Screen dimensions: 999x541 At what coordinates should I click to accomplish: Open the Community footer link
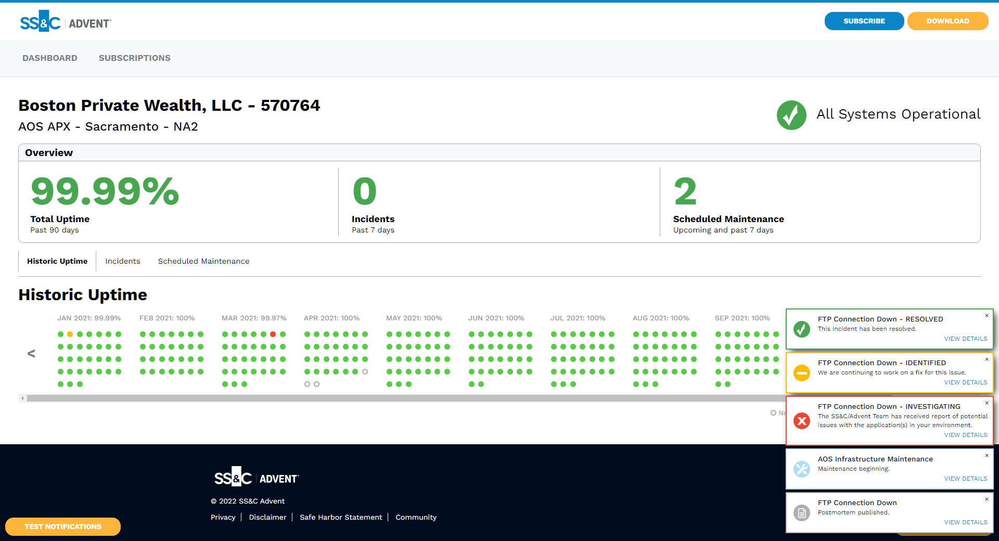coord(416,517)
